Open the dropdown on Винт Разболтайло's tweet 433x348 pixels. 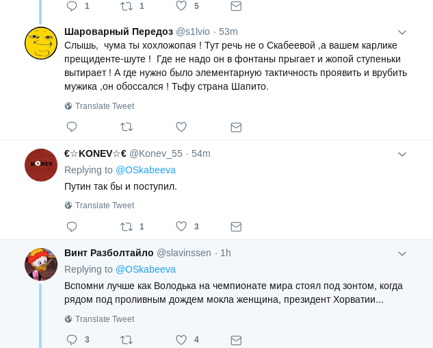click(402, 253)
